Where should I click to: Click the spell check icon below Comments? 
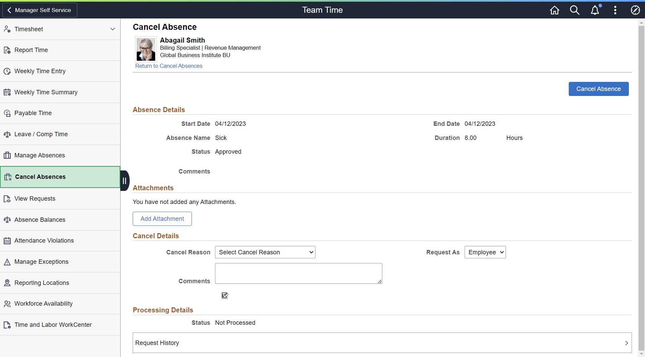(225, 295)
